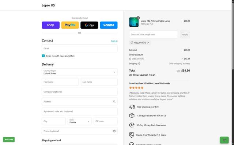Screen dimensions: 234x145
Task: Select Google Pay express checkout
Action: tap(89, 25)
